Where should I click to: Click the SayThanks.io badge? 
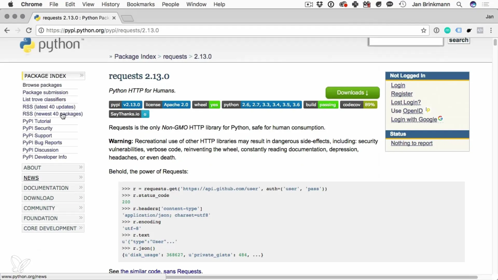129,114
